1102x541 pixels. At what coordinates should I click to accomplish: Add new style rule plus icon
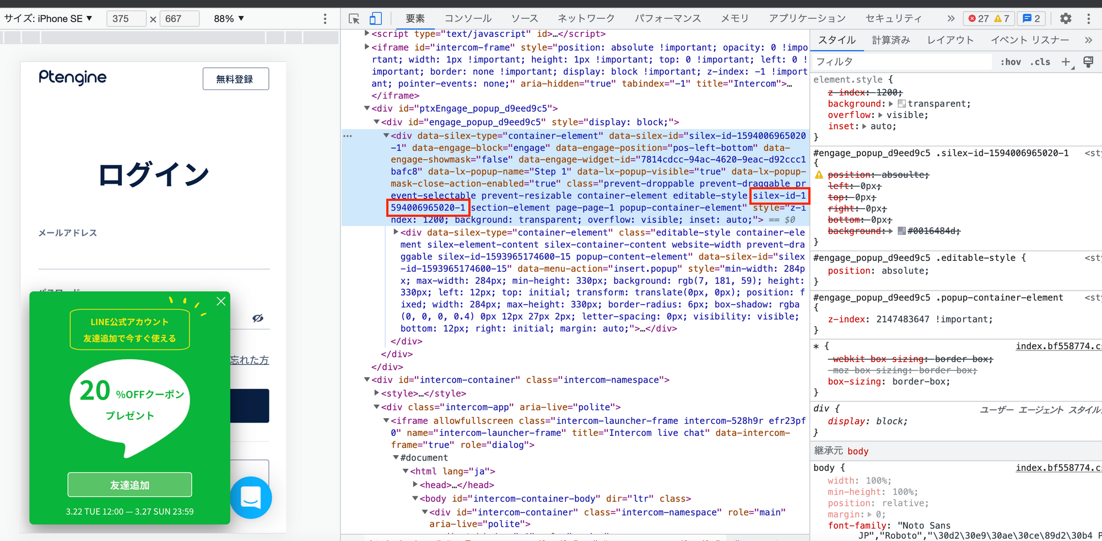1066,62
